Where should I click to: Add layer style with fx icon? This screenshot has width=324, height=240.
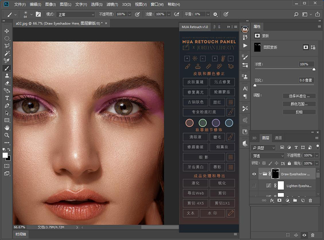pos(272,200)
